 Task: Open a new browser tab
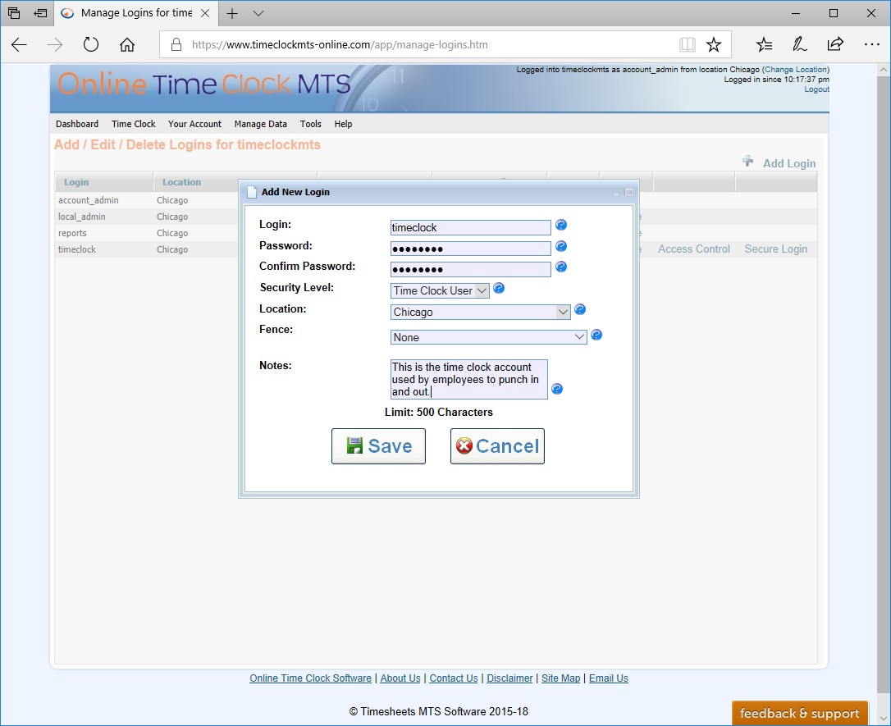tap(232, 14)
